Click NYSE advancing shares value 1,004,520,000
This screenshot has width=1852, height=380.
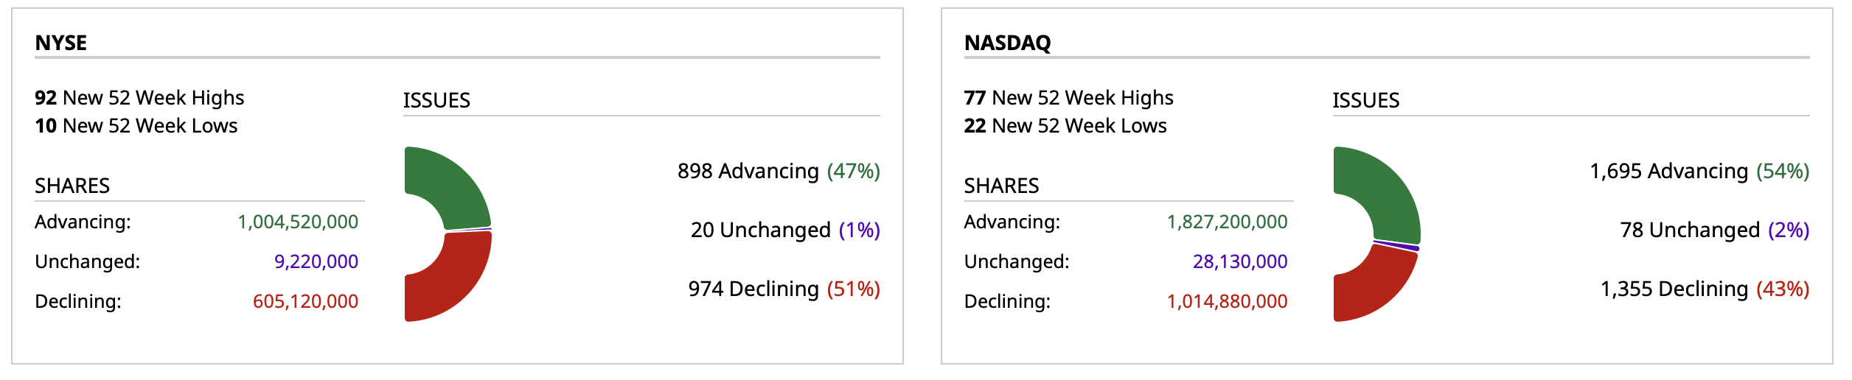(x=298, y=222)
